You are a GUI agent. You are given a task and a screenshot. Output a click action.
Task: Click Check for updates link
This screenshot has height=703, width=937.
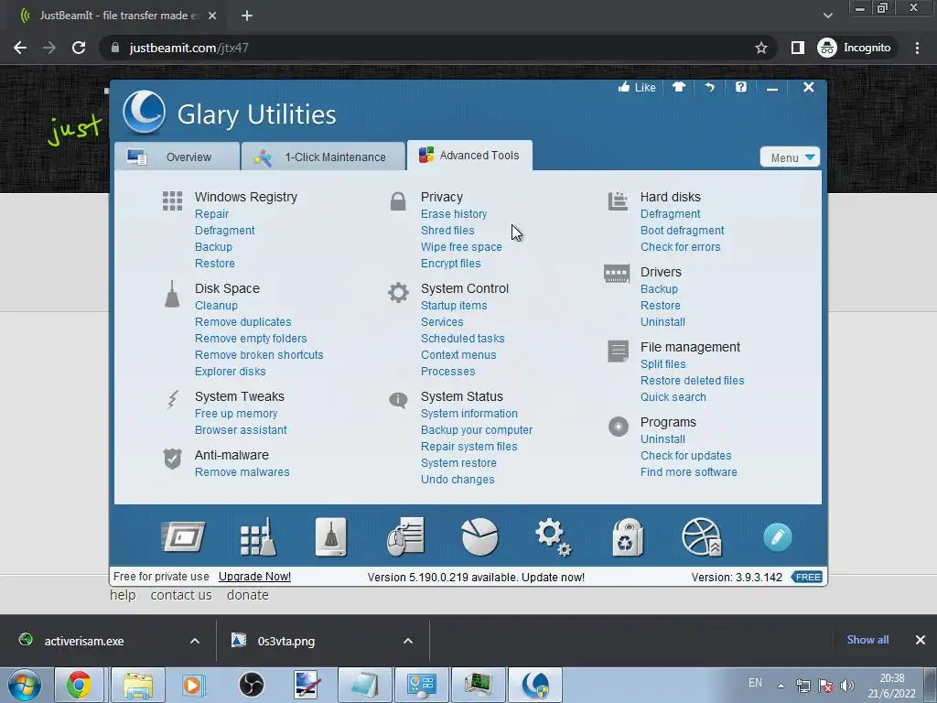685,456
